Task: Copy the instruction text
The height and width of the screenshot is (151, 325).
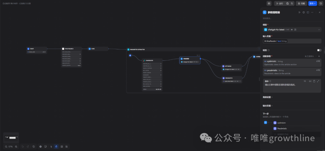Action: click(314, 81)
